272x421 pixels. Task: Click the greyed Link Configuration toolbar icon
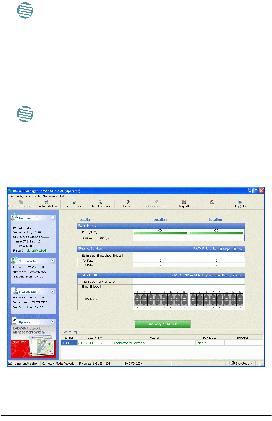20,202
